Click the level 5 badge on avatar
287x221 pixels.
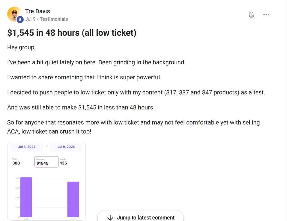(20, 20)
